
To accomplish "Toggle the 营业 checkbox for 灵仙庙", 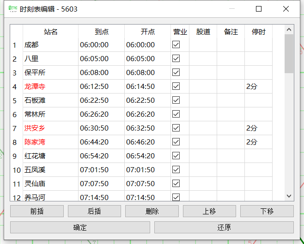I will pyautogui.click(x=176, y=183).
